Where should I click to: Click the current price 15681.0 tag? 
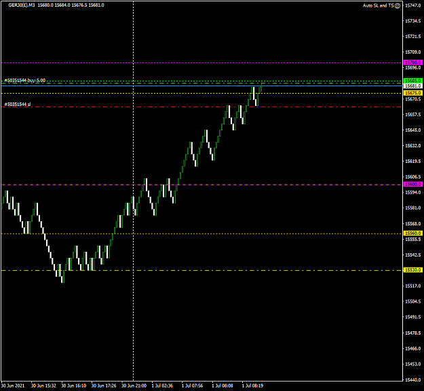click(x=413, y=86)
